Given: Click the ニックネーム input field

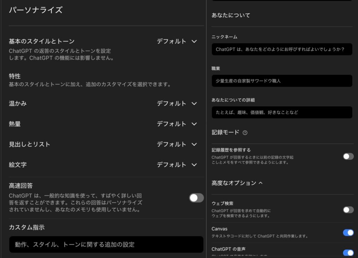Looking at the screenshot, I should point(282,49).
